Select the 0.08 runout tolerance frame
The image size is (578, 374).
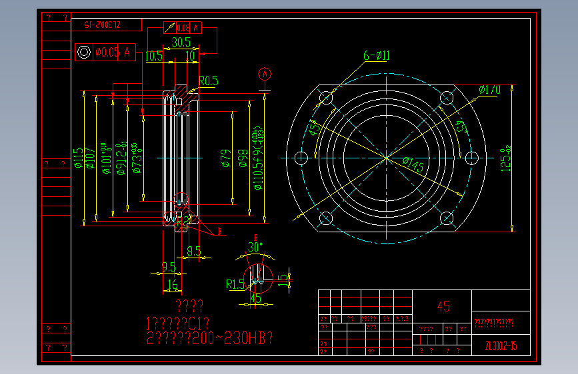pyautogui.click(x=183, y=27)
